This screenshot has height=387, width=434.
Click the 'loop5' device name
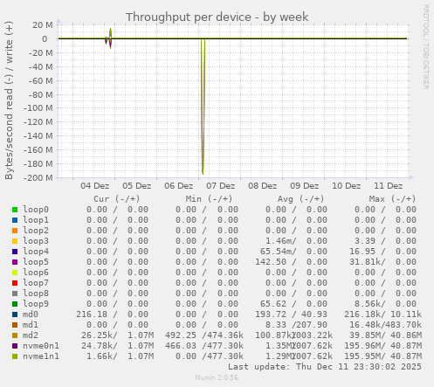pyautogui.click(x=36, y=262)
